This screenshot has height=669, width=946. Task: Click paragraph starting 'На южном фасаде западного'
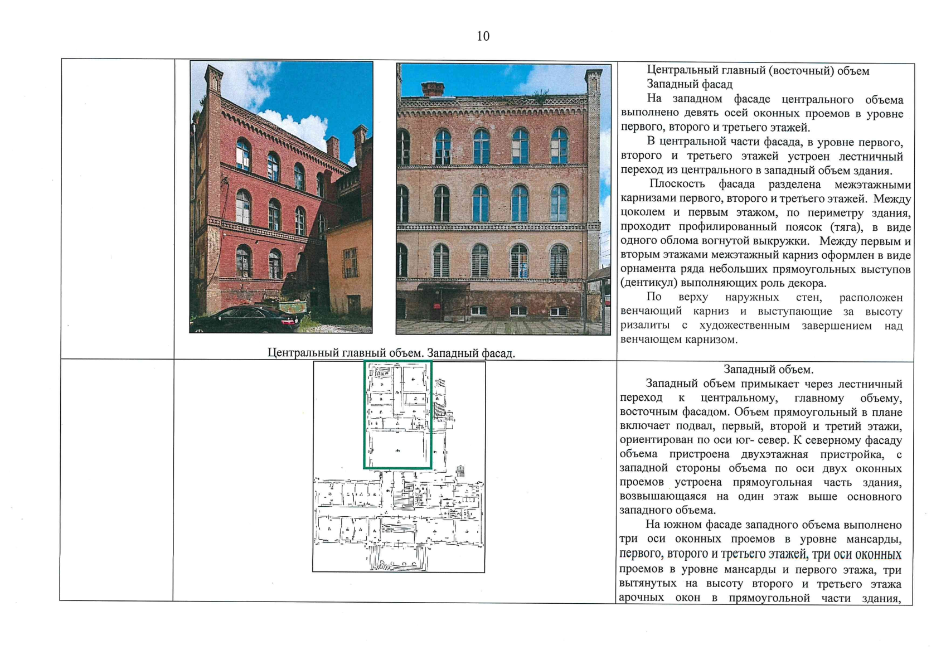point(761,561)
